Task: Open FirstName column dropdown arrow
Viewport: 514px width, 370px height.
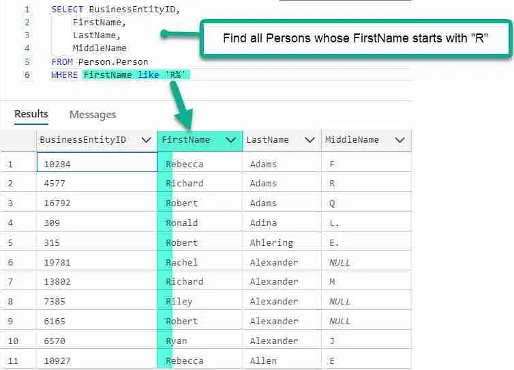Action: [x=231, y=140]
